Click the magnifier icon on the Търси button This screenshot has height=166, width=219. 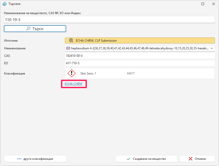28,29
